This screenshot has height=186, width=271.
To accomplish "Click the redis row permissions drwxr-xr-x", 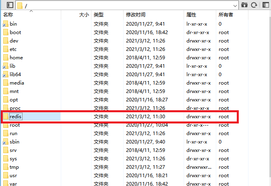I will coord(199,117).
